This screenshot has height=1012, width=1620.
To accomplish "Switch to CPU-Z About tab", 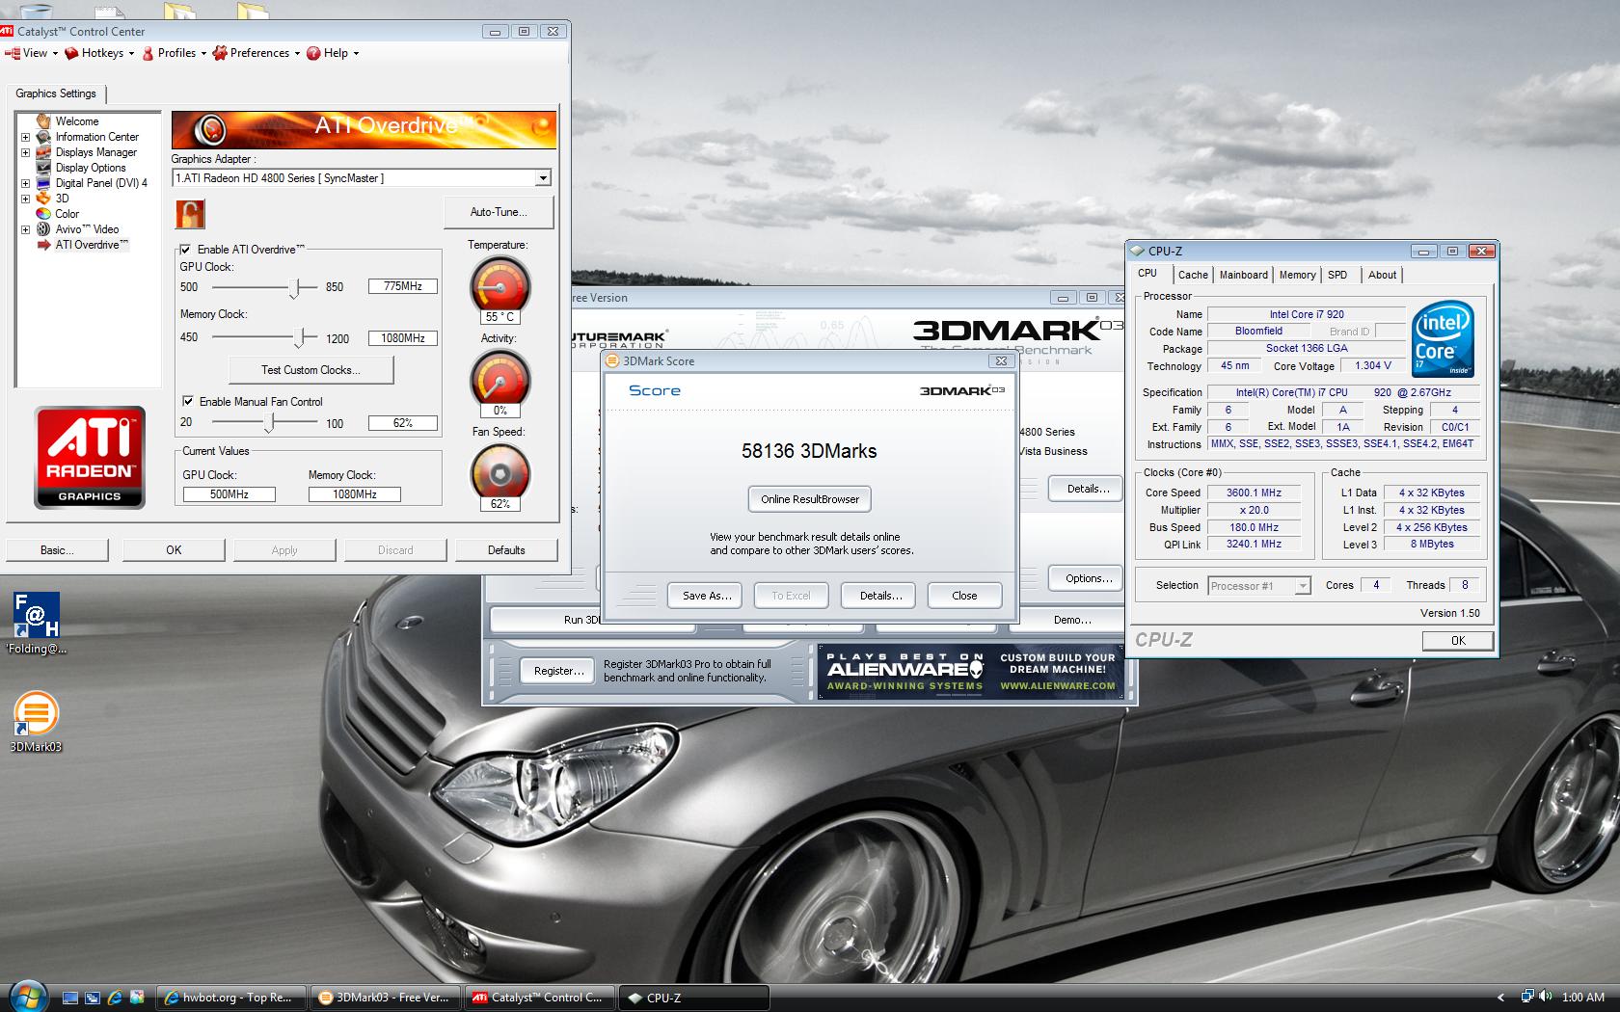I will (1382, 275).
